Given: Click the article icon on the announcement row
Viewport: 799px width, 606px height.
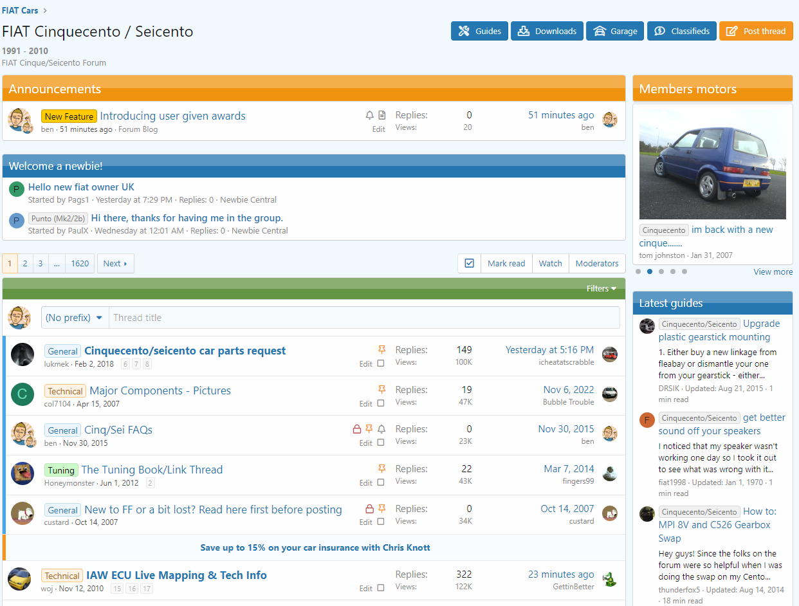Looking at the screenshot, I should click(382, 115).
